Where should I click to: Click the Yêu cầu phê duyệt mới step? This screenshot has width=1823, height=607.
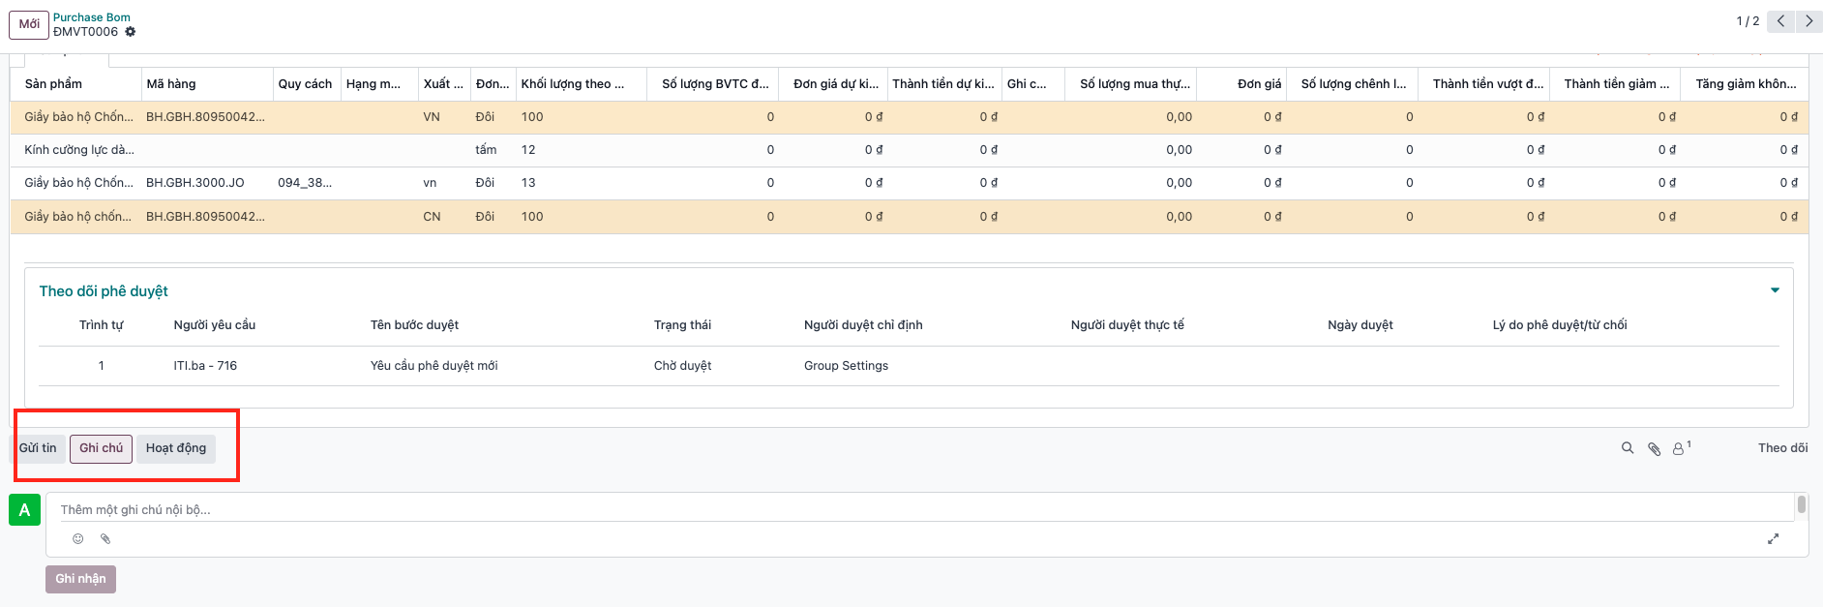click(x=434, y=366)
